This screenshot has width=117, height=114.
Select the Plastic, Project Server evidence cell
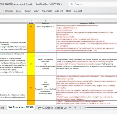(x=46, y=38)
